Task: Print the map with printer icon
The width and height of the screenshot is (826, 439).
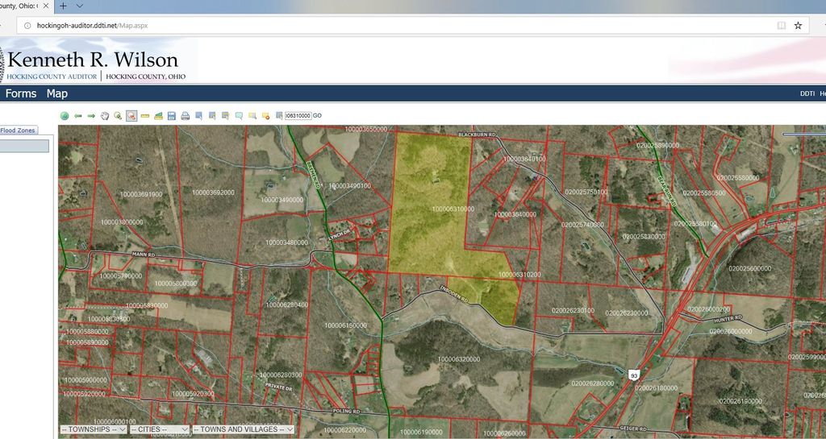Action: click(x=186, y=116)
